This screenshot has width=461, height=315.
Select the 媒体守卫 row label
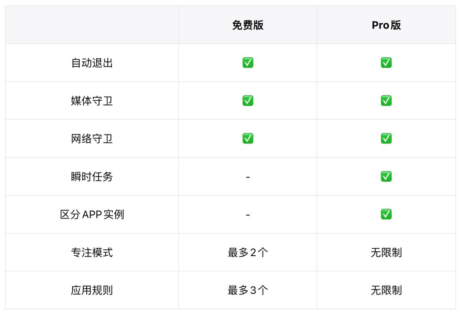click(92, 101)
